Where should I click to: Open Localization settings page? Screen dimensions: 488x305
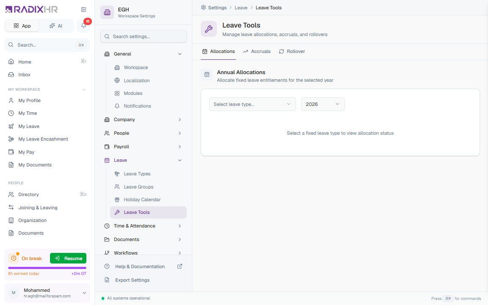point(148,80)
